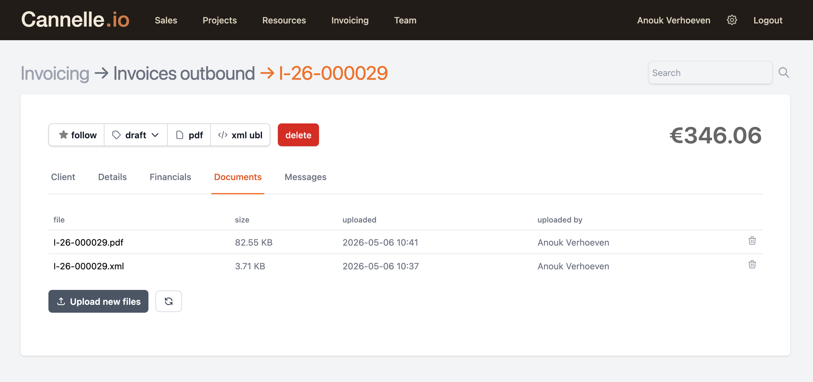Screen dimensions: 813x382
Task: Delete the I-26-000029.pdf file via trash icon
Action: coord(752,241)
